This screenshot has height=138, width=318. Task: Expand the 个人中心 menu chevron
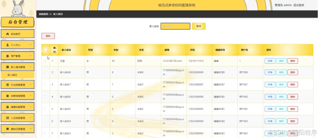pos(31,45)
